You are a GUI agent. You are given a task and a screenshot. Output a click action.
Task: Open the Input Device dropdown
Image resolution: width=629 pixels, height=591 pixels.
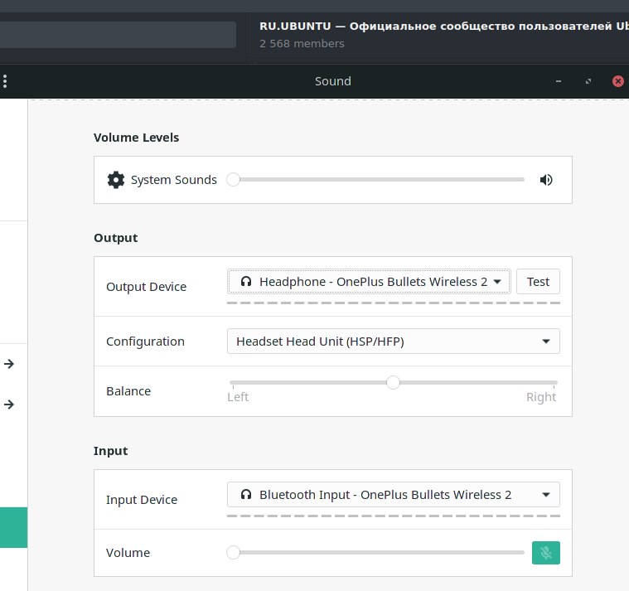pyautogui.click(x=393, y=494)
